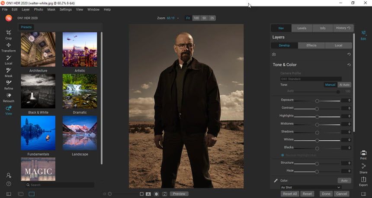Switch to the Effects tab
372x198 pixels.
pyautogui.click(x=311, y=45)
